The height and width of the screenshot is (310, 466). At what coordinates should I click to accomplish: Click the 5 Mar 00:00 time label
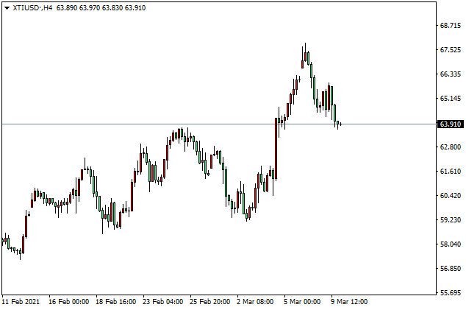302,302
